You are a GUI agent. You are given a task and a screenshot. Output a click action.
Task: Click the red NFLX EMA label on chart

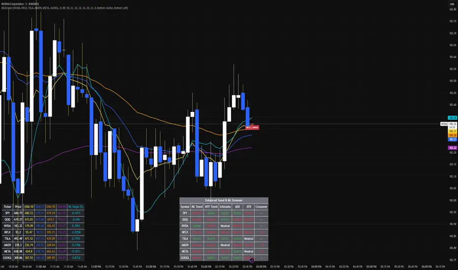(x=252, y=128)
